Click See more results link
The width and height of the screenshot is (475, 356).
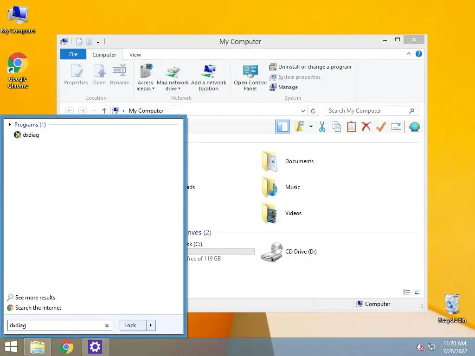32,298
